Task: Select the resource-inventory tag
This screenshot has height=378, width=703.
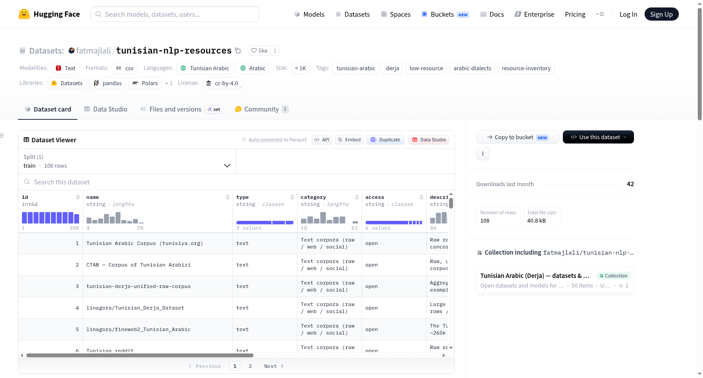Action: tap(526, 68)
